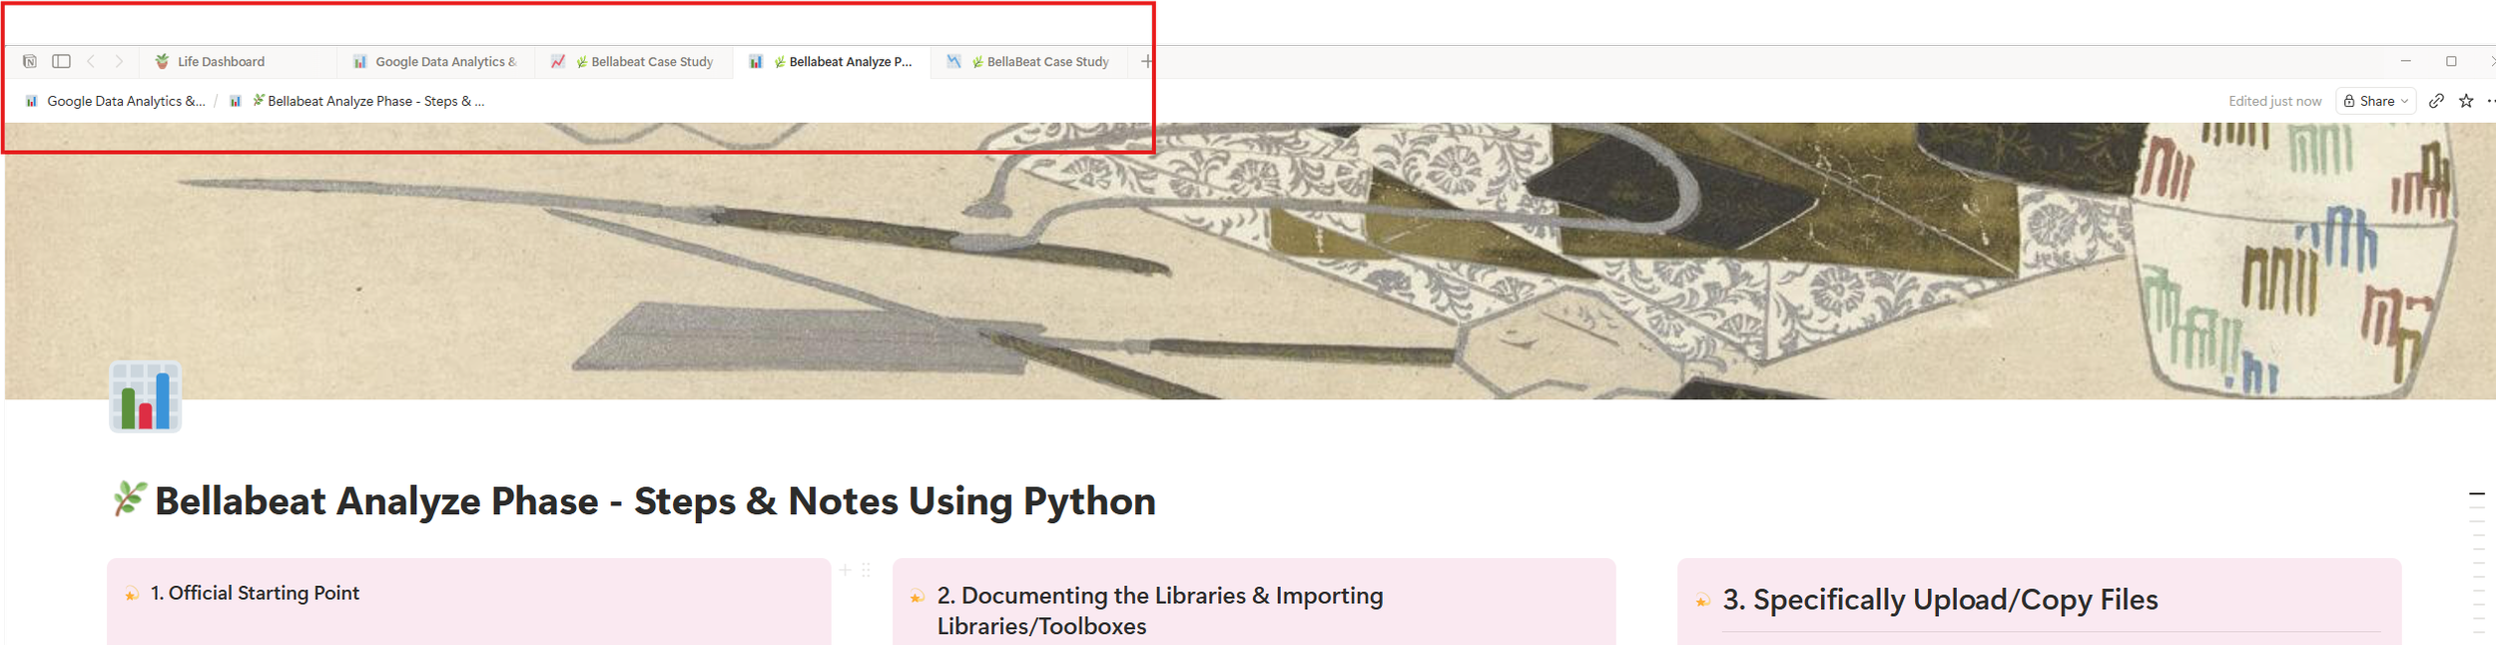This screenshot has height=645, width=2496.
Task: Open the Share dropdown menu
Action: (x=2375, y=101)
